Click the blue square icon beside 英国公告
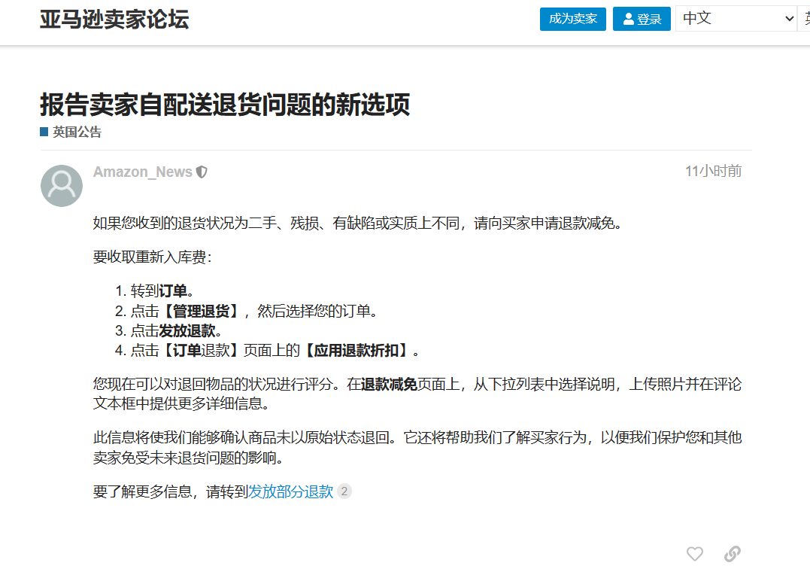The height and width of the screenshot is (578, 810). (44, 132)
